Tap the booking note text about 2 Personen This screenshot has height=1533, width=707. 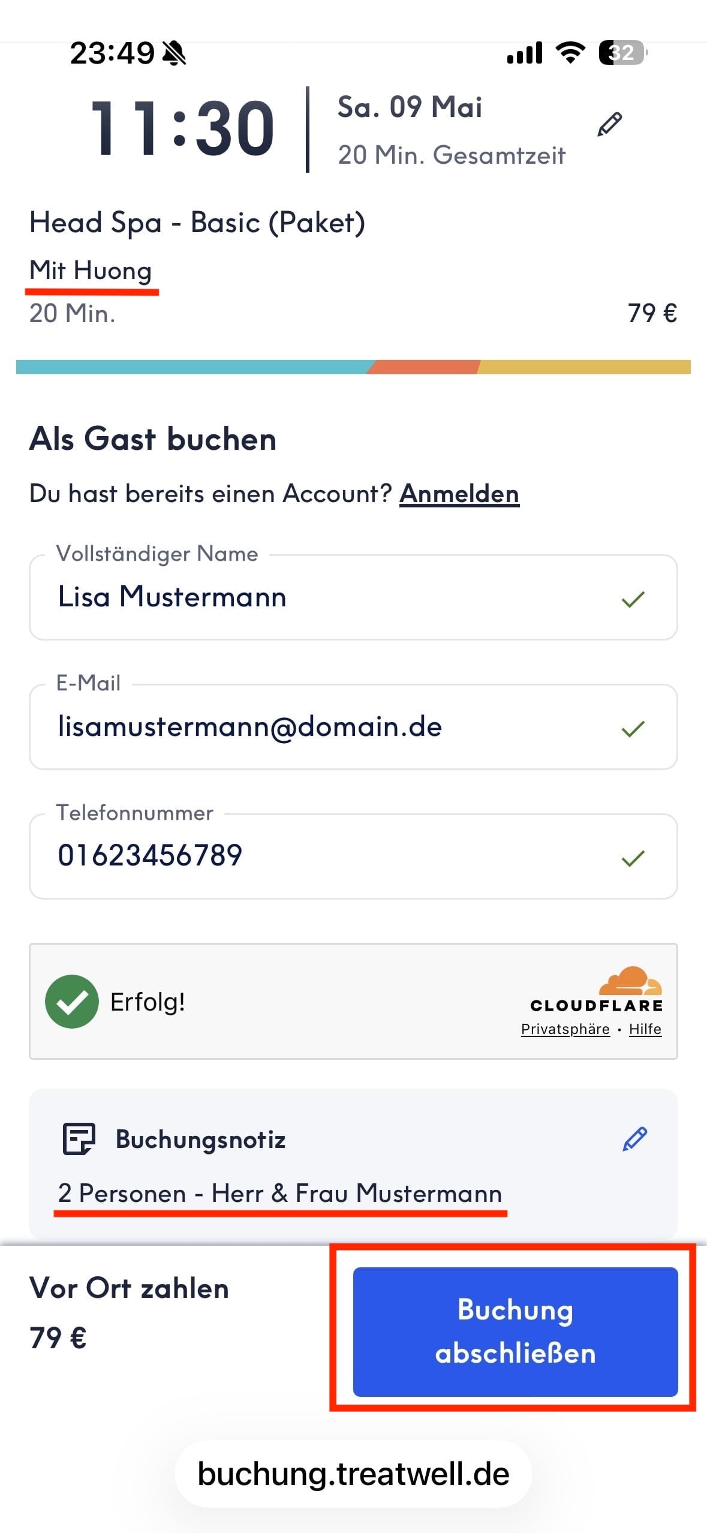[279, 1193]
